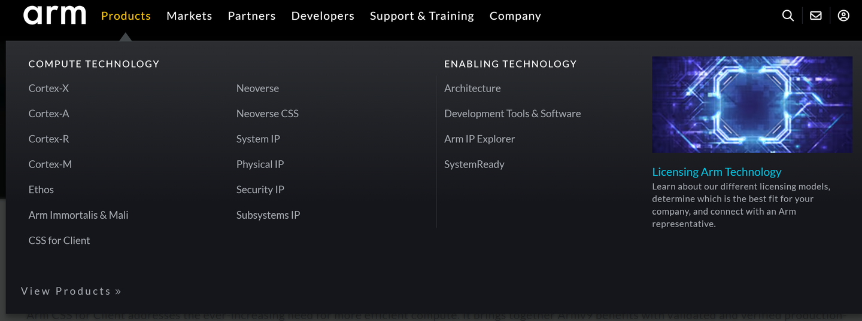862x321 pixels.
Task: Open the Arm IP Explorer link
Action: pyautogui.click(x=479, y=139)
